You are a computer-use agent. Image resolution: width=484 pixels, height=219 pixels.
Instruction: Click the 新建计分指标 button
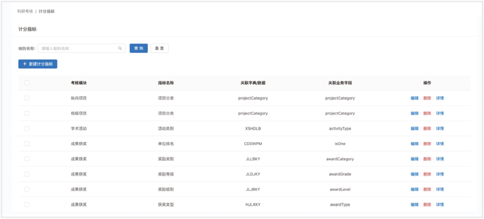38,64
